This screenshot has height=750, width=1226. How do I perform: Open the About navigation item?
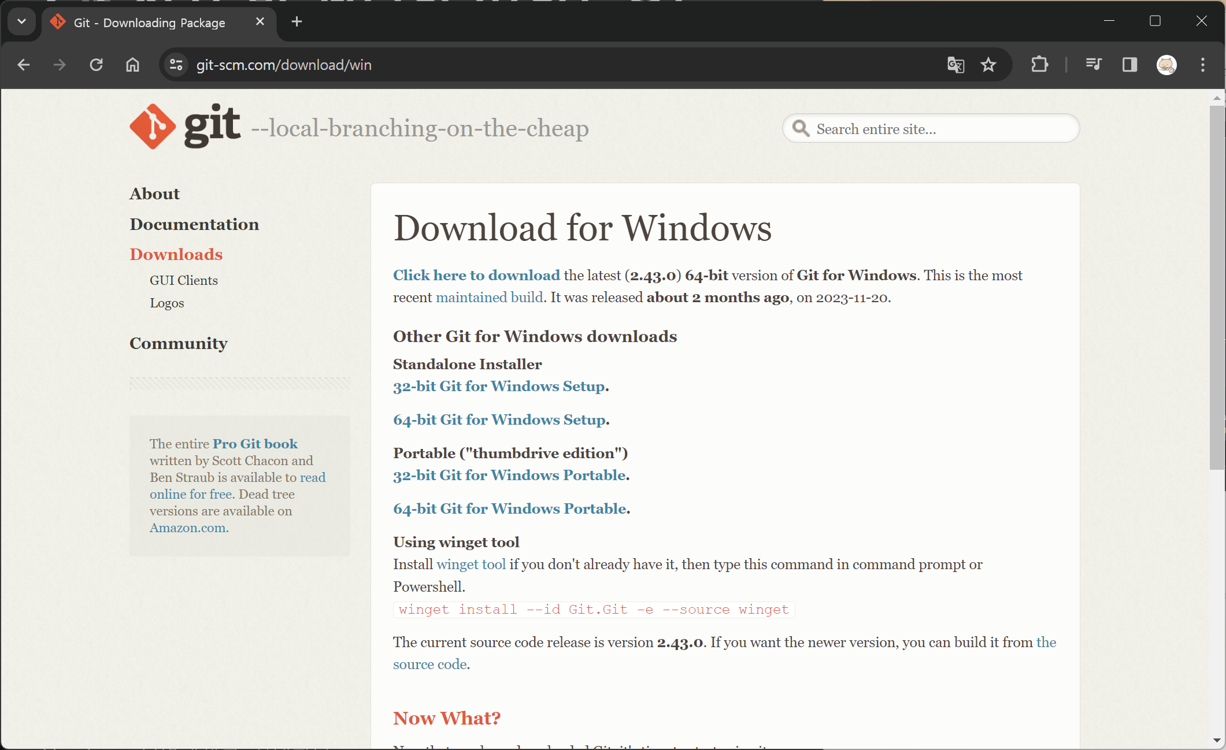click(154, 194)
